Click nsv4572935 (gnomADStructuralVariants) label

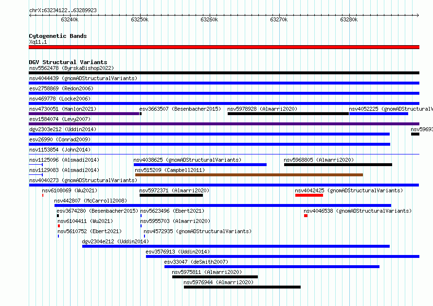(x=198, y=231)
